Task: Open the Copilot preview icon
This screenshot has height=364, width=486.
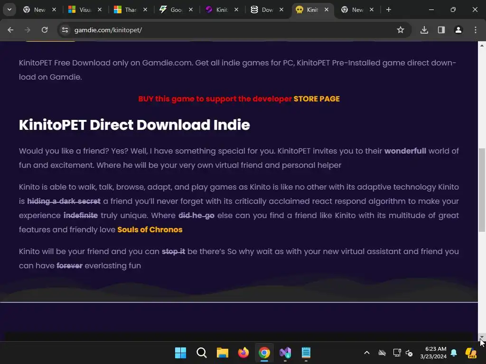Action: coord(471,353)
